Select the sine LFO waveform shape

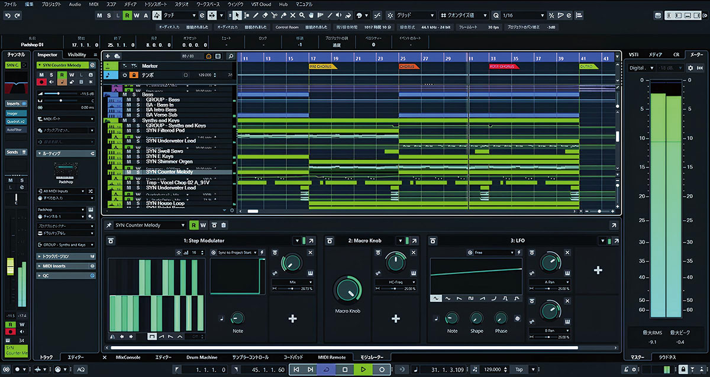(436, 298)
